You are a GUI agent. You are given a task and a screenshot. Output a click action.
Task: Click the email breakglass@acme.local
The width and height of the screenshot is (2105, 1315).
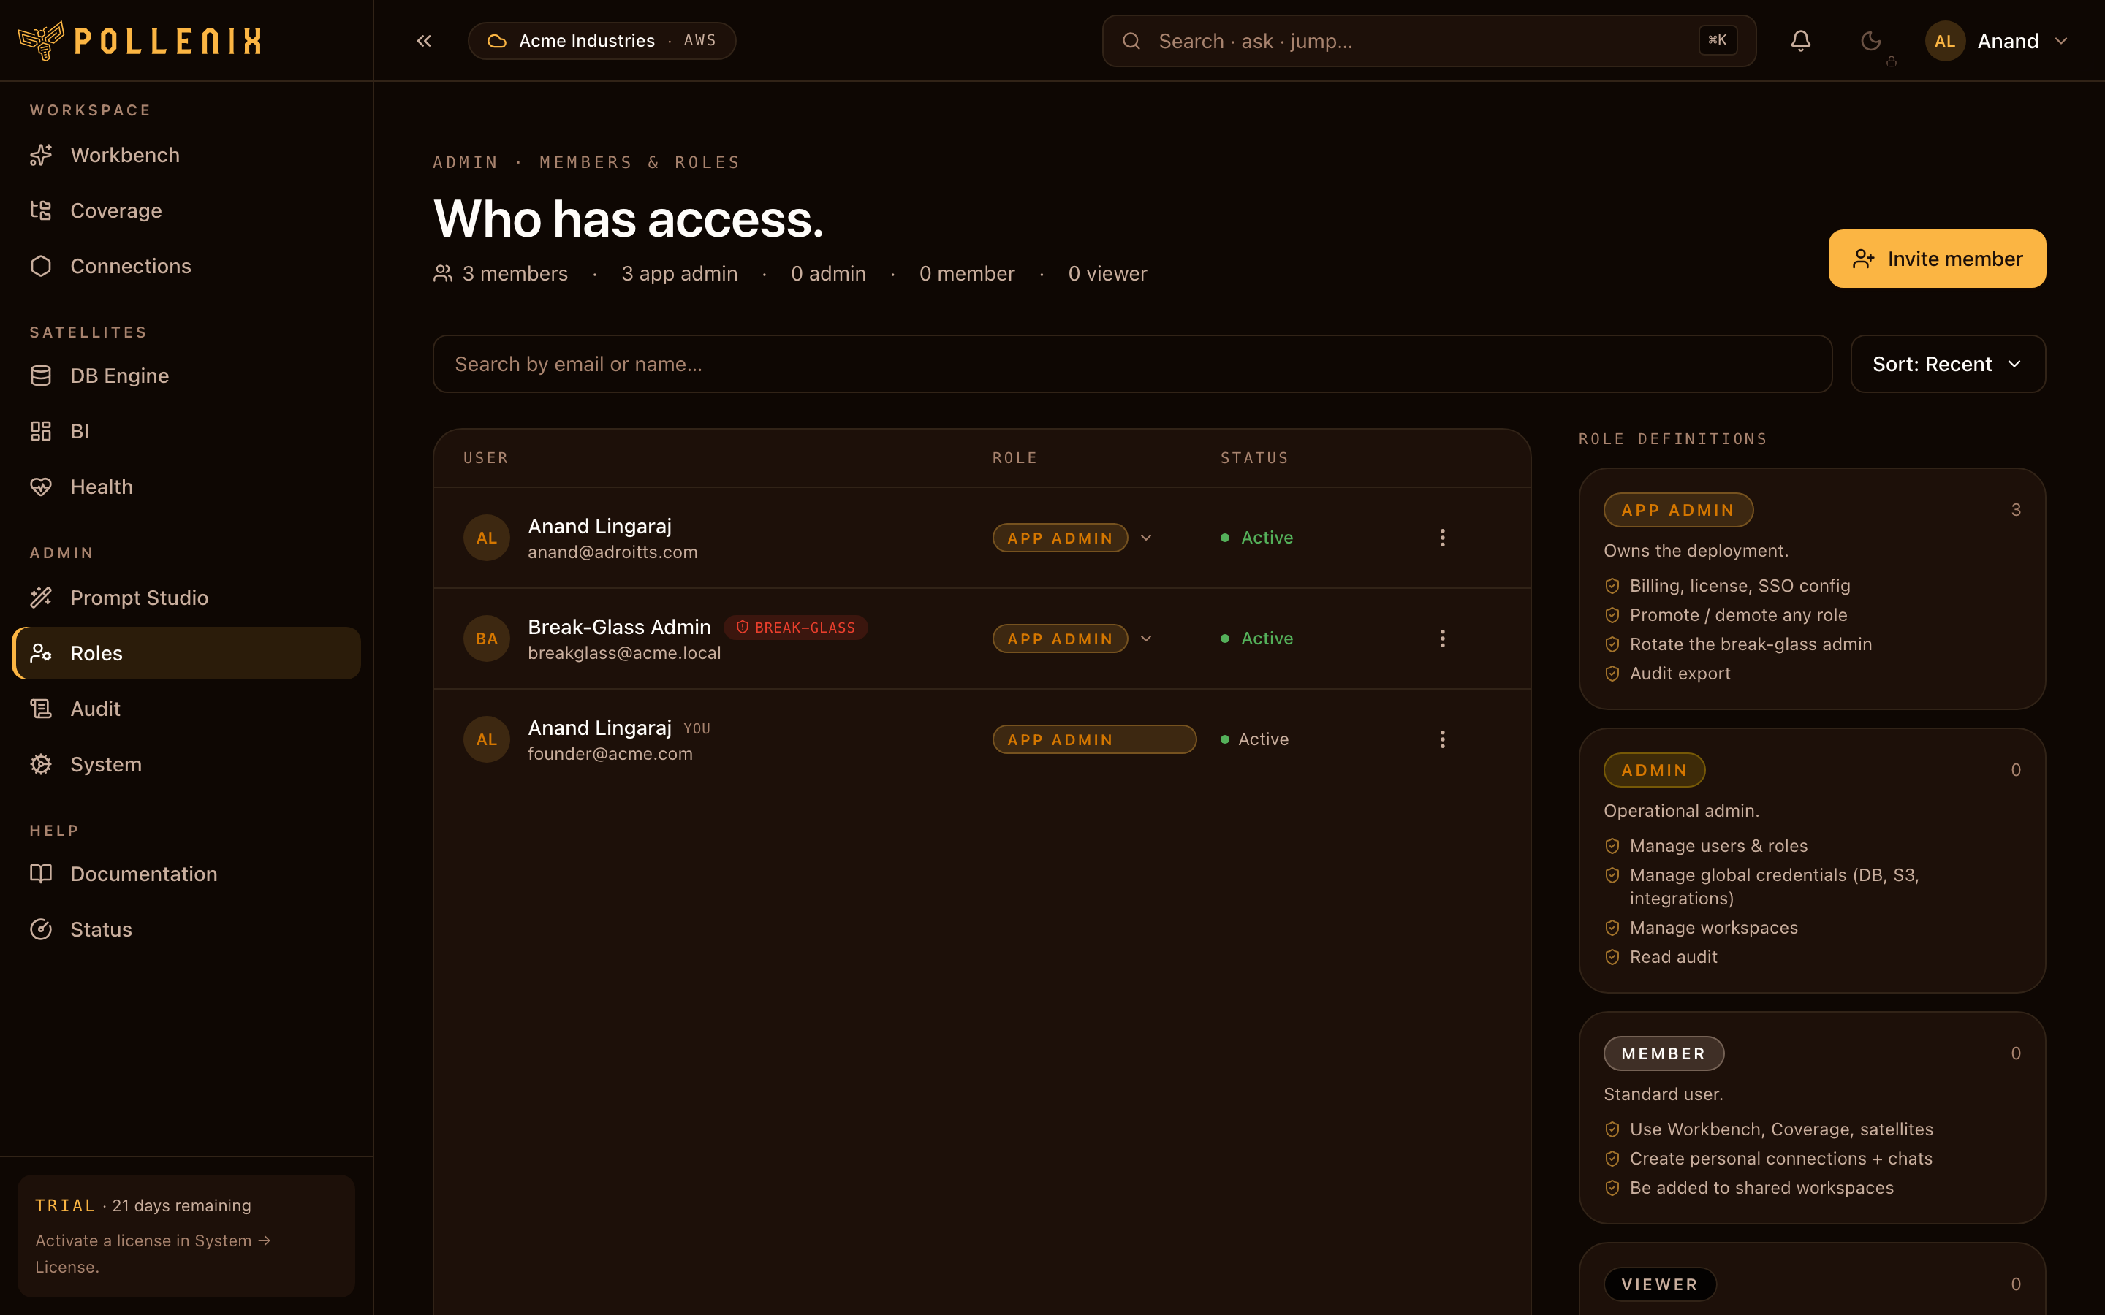[x=623, y=653]
